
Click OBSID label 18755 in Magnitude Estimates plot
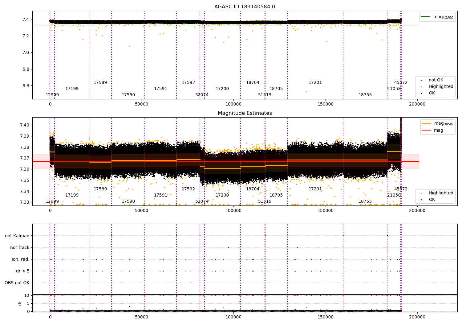[x=365, y=201]
